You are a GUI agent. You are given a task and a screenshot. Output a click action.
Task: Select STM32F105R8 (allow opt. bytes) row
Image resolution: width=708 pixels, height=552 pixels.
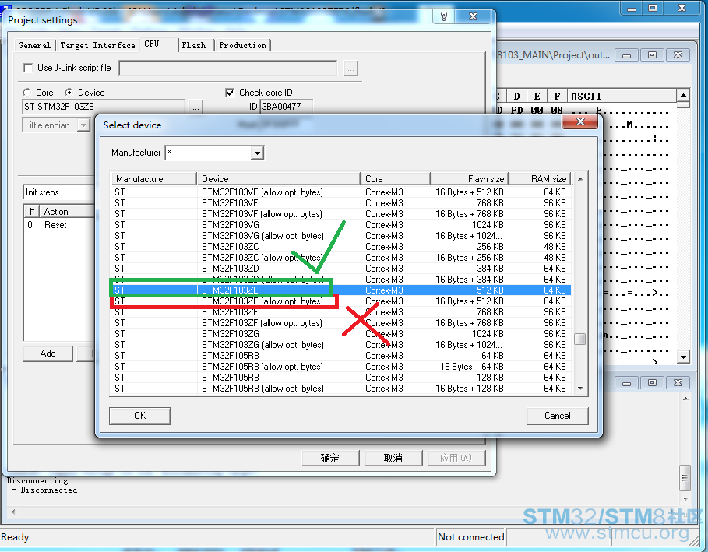tap(341, 367)
